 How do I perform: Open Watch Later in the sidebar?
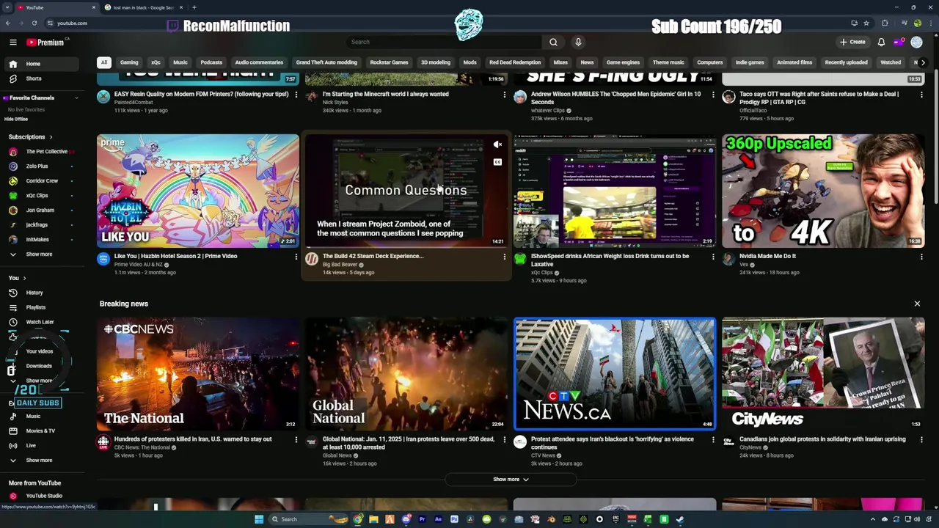click(x=40, y=322)
